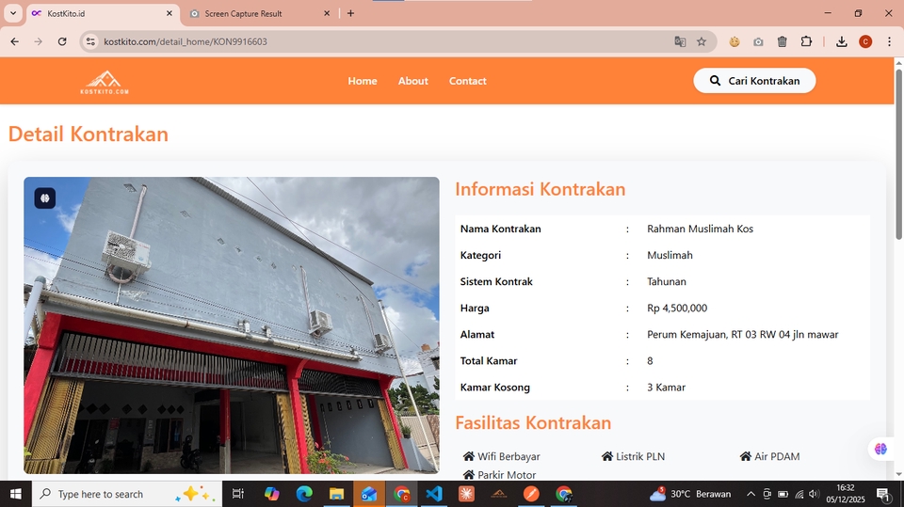Open the floating purple assistant icon

[880, 449]
